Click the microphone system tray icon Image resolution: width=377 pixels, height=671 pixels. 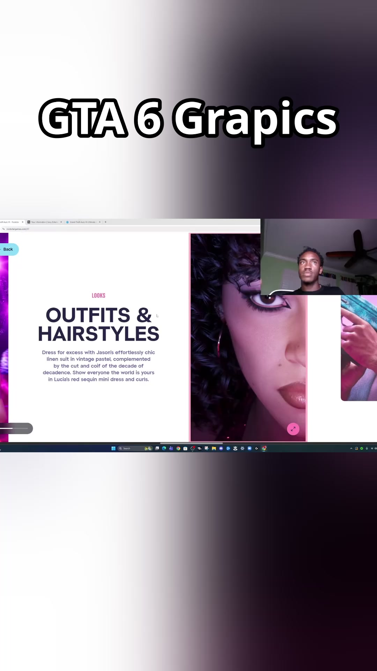(367, 448)
